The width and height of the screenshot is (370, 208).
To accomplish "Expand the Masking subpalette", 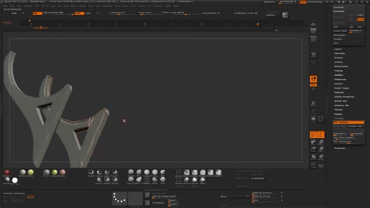I will click(x=338, y=71).
